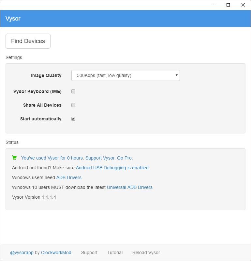Minimize the Vysor window
The width and height of the screenshot is (251, 261).
214,5
